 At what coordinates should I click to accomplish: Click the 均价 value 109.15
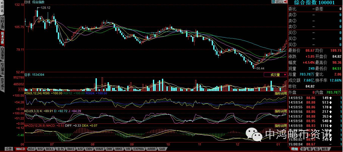[336, 50]
